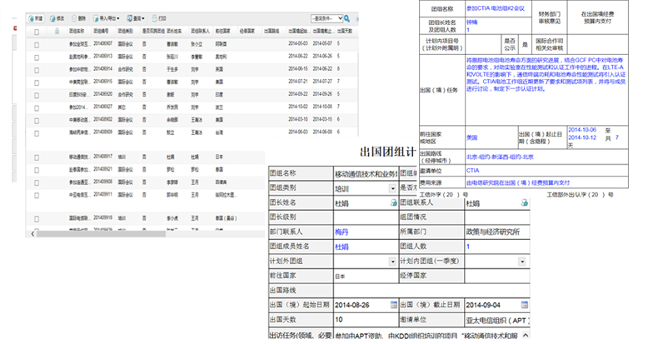Click the empty 组团情况 input field
This screenshot has height=344, width=653.
pyautogui.click(x=497, y=217)
